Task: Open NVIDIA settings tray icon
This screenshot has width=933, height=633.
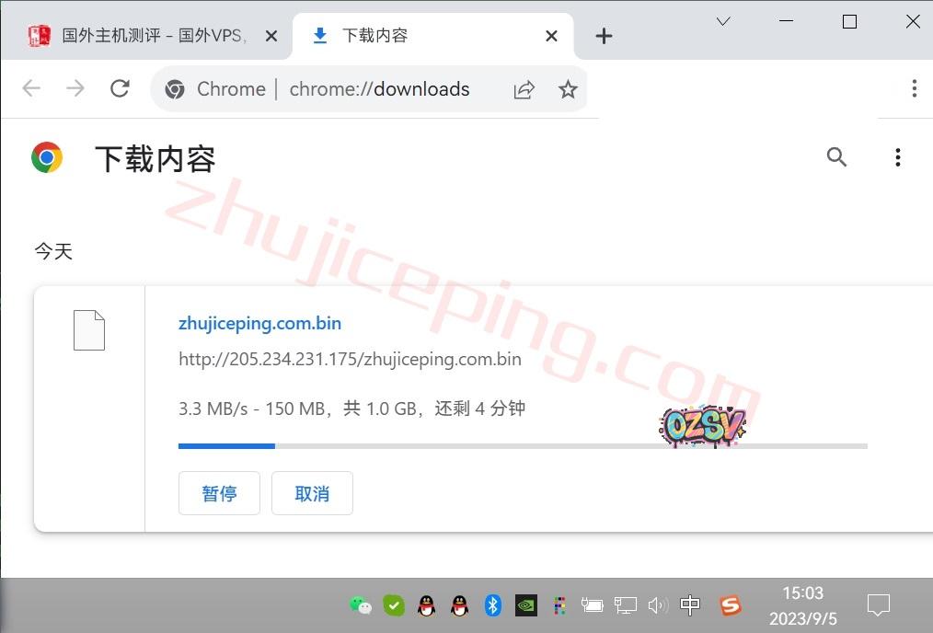Action: pyautogui.click(x=525, y=605)
